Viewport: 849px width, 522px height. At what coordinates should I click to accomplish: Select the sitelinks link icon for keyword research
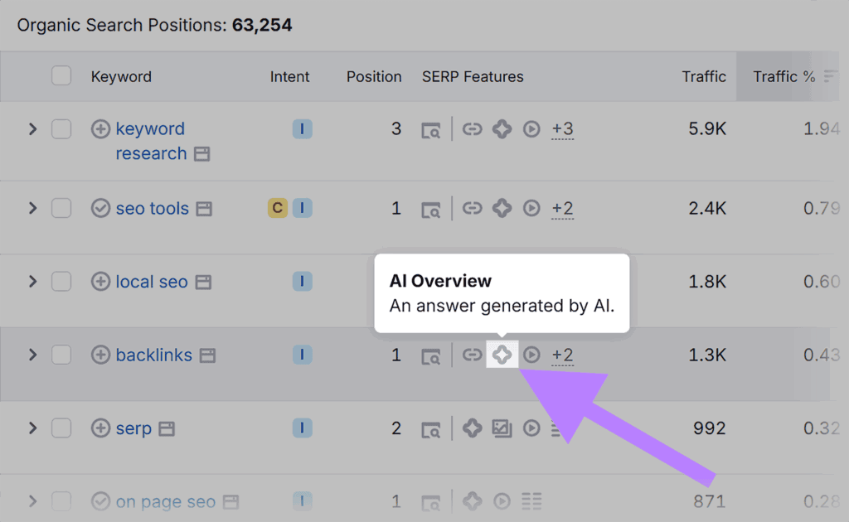pos(472,129)
